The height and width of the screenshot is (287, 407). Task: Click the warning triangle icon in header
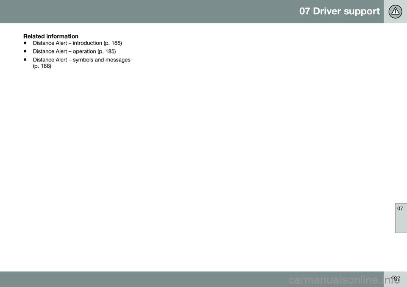click(x=395, y=11)
